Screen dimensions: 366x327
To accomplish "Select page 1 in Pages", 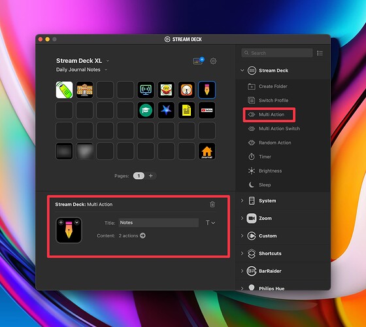I will pyautogui.click(x=139, y=176).
